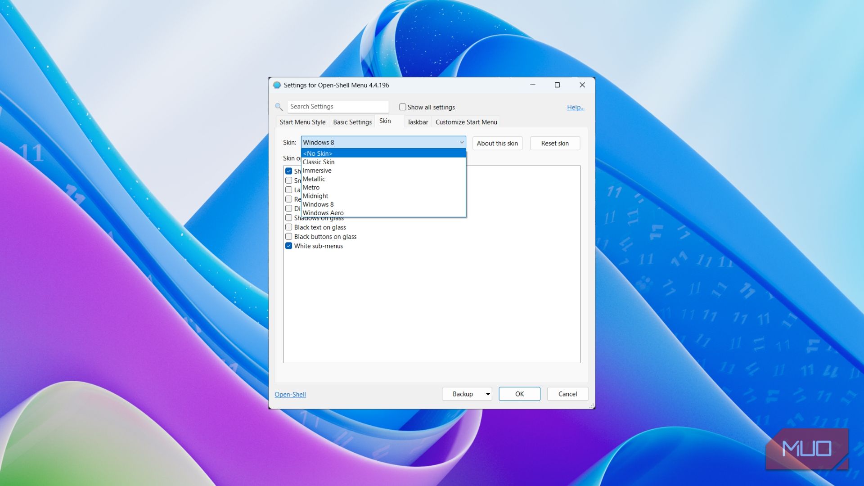Choose Classic Skin from the skin list

(383, 162)
